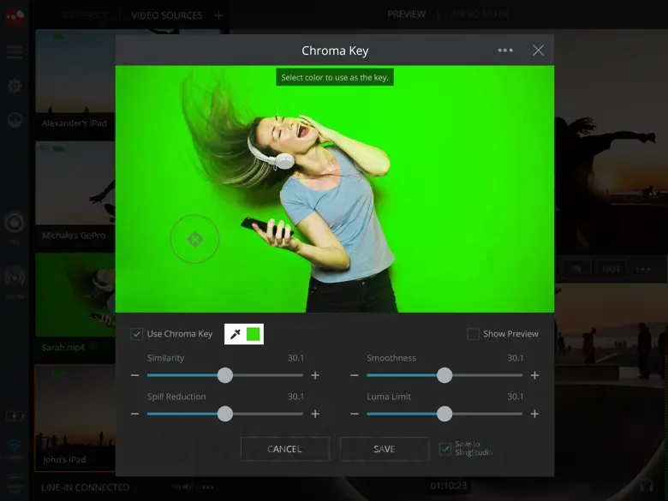Toggle the Save to SlingStudio checkbox
This screenshot has width=668, height=501.
click(445, 448)
